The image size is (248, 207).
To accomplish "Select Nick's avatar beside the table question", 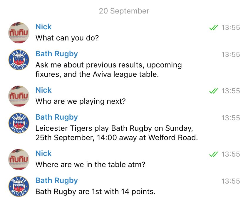I will pyautogui.click(x=19, y=160).
